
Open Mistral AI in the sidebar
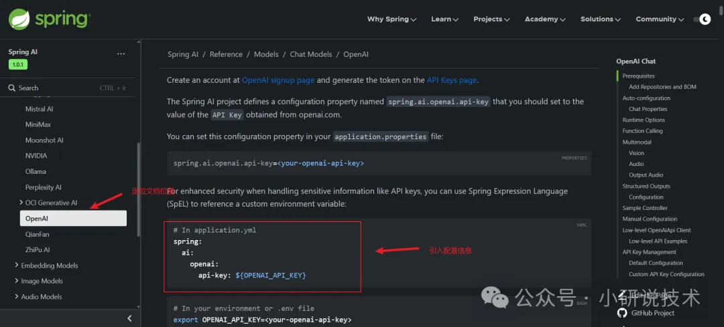[x=40, y=109]
